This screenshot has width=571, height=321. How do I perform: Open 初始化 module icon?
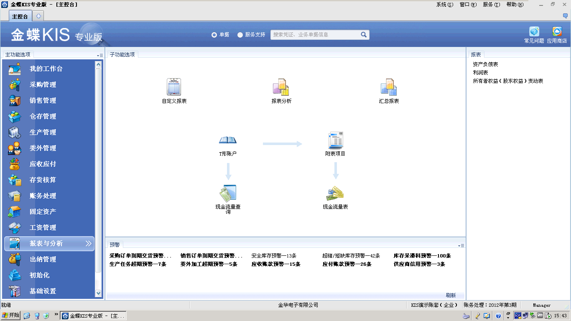(15, 275)
